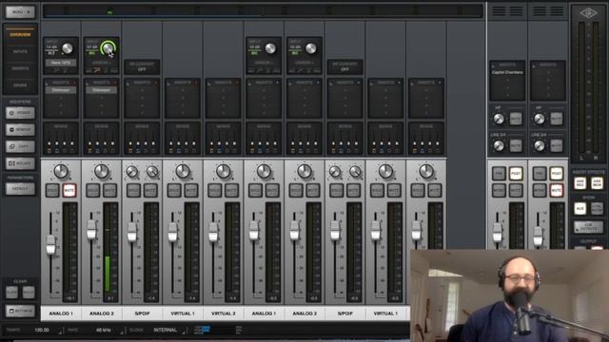
Task: Toggle the AUX show button
Action: click(580, 208)
